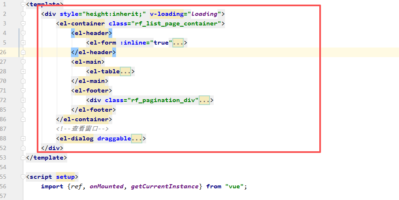399x200 pixels.
Task: Expand the rf_pagination_div fold on line 72
Action: pos(23,100)
